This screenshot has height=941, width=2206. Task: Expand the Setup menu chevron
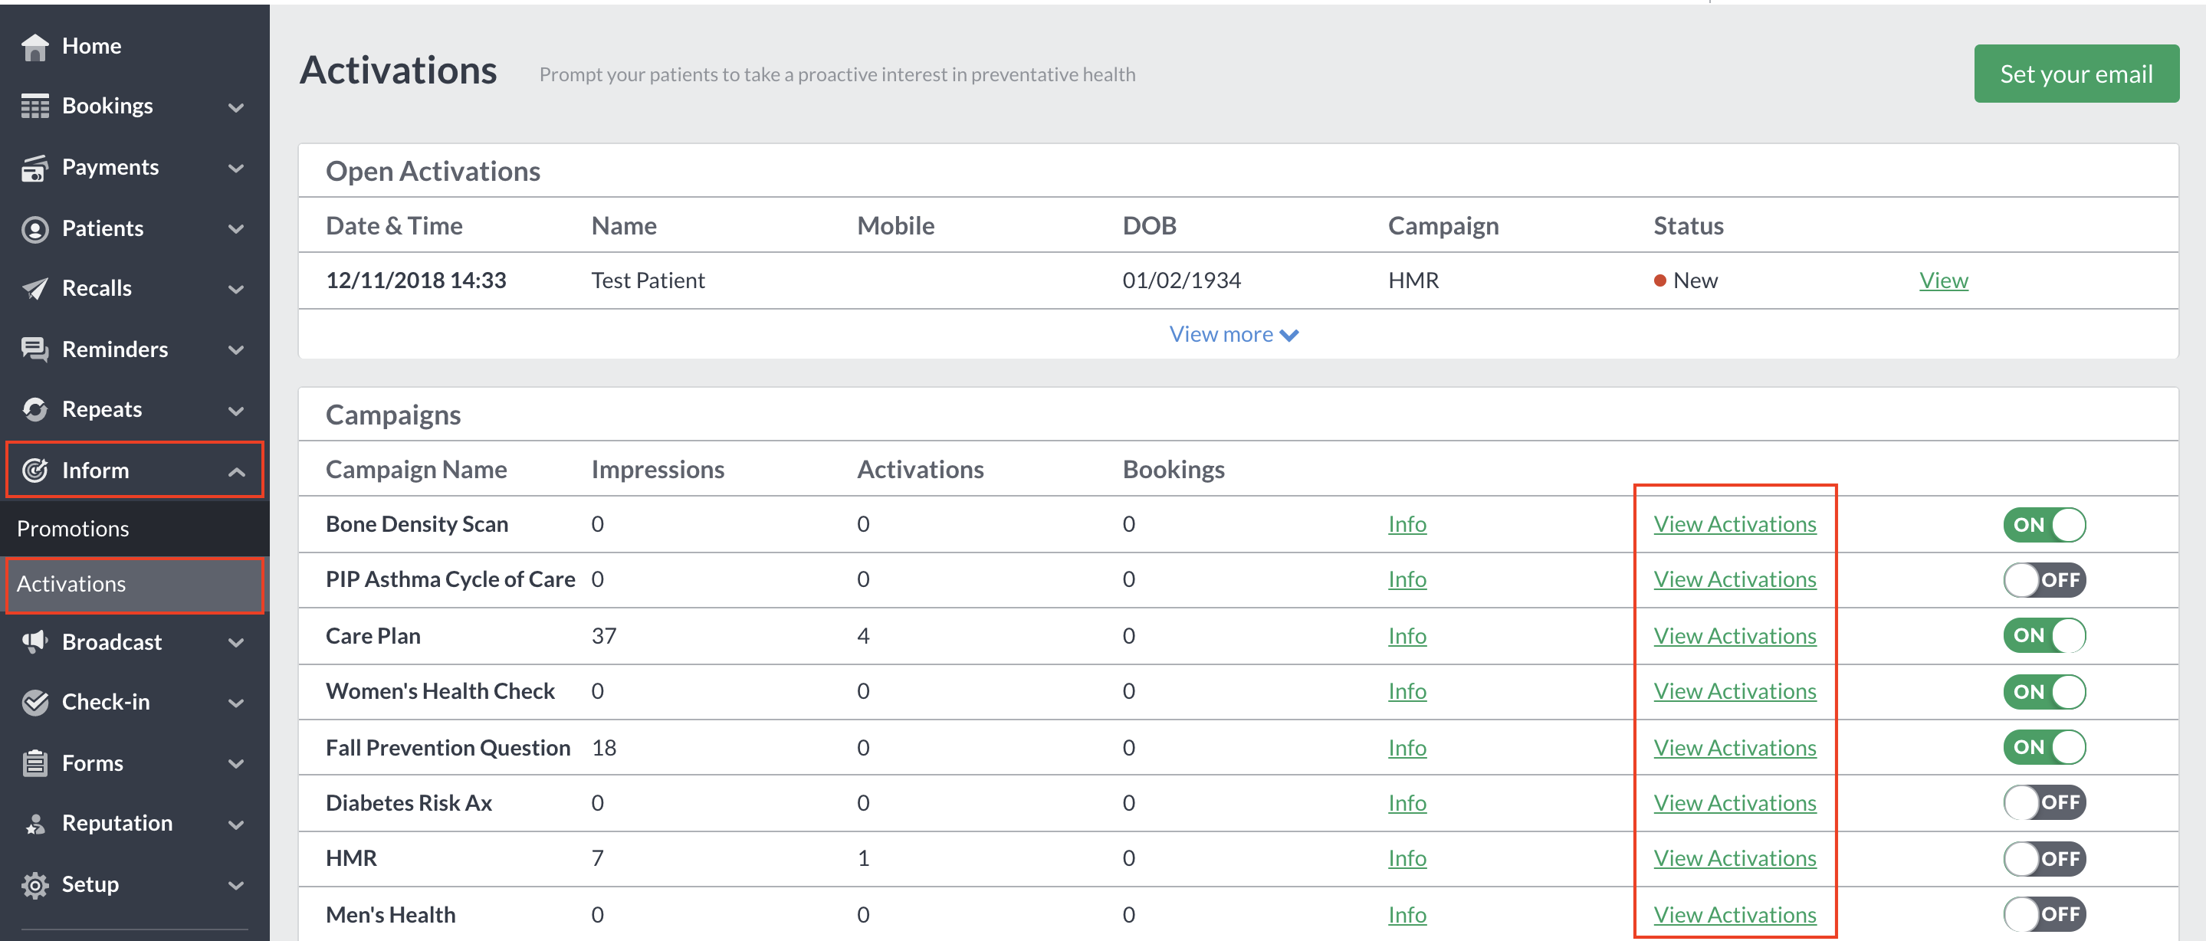(236, 886)
